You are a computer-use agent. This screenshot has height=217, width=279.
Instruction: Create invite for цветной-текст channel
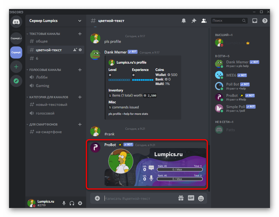click(x=75, y=50)
